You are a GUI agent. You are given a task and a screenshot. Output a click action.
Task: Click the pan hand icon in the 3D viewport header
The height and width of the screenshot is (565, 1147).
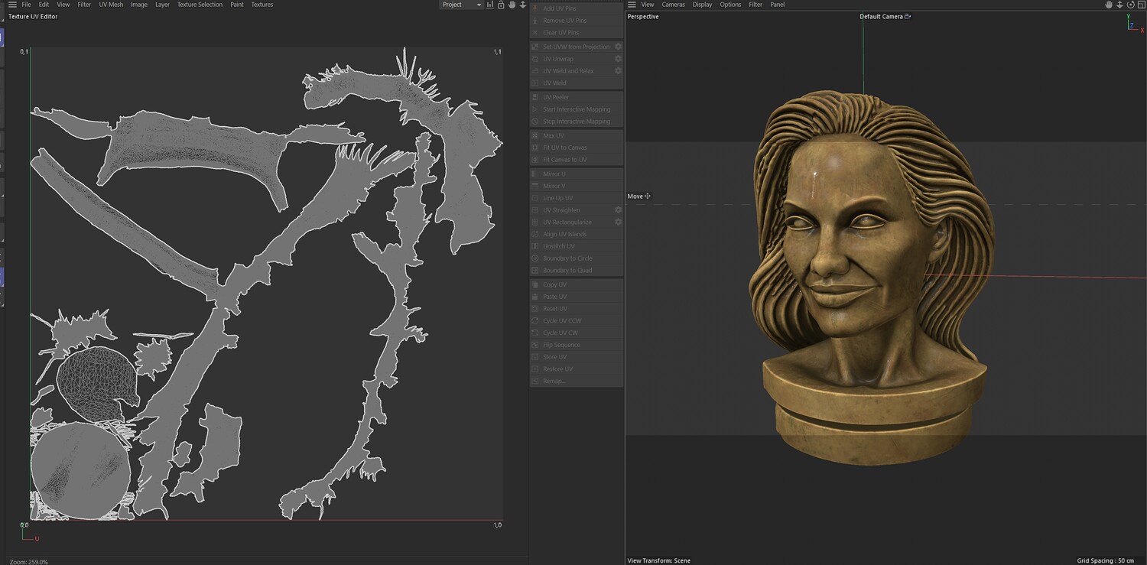coord(1109,5)
